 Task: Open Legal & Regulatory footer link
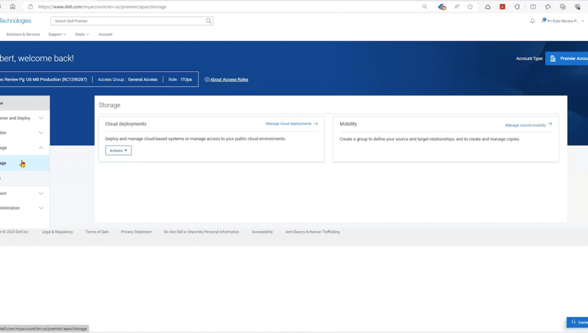pos(57,232)
